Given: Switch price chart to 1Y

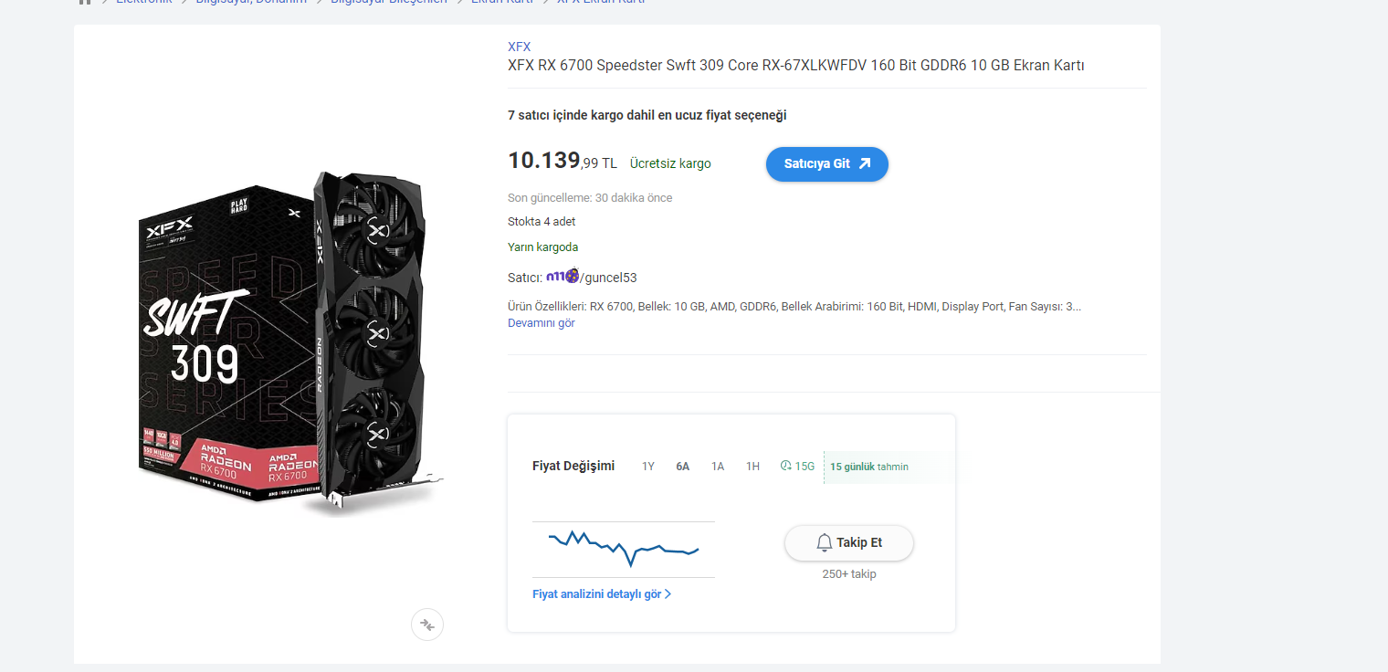Looking at the screenshot, I should [x=648, y=467].
